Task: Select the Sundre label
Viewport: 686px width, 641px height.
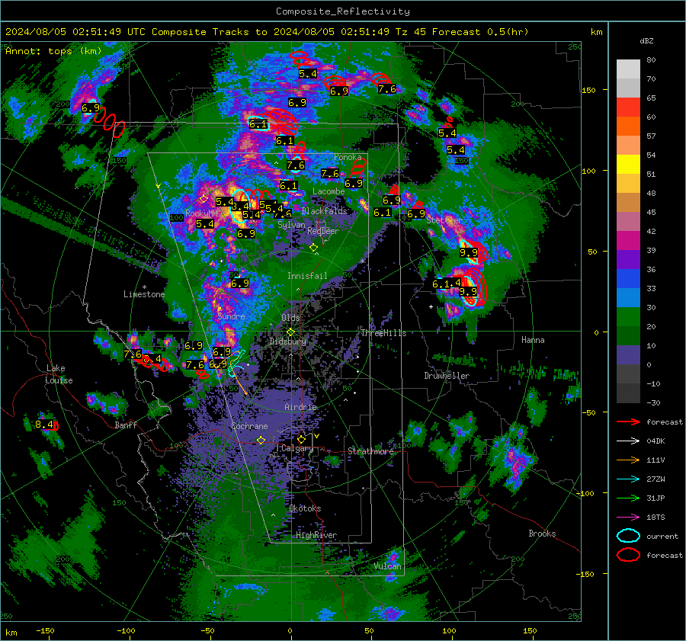Action: click(231, 316)
